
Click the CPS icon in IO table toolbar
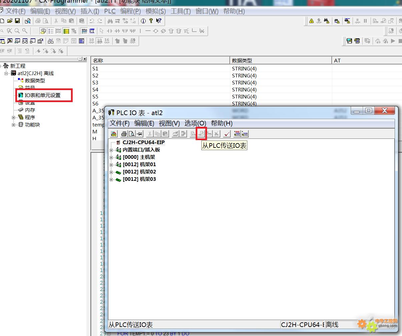click(x=114, y=134)
